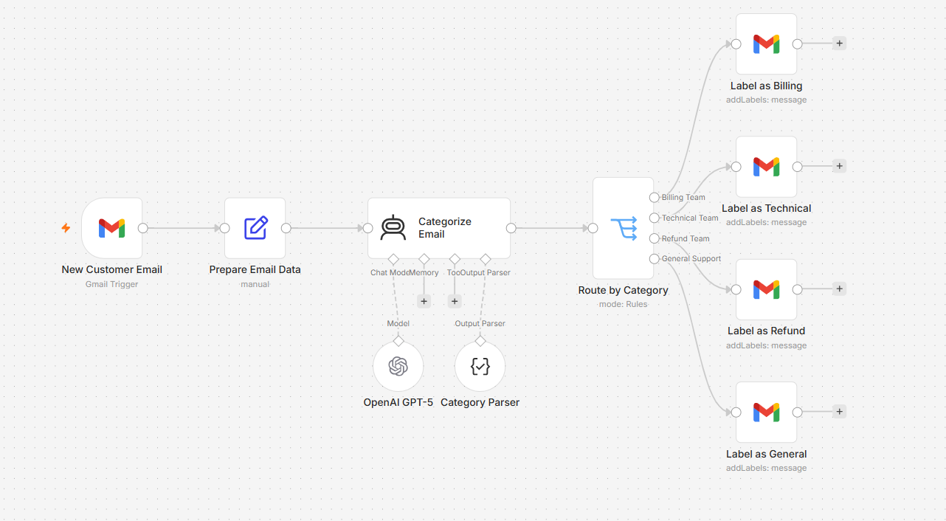Click the 'Label as Billing' node label
Image resolution: width=946 pixels, height=521 pixels.
[767, 86]
